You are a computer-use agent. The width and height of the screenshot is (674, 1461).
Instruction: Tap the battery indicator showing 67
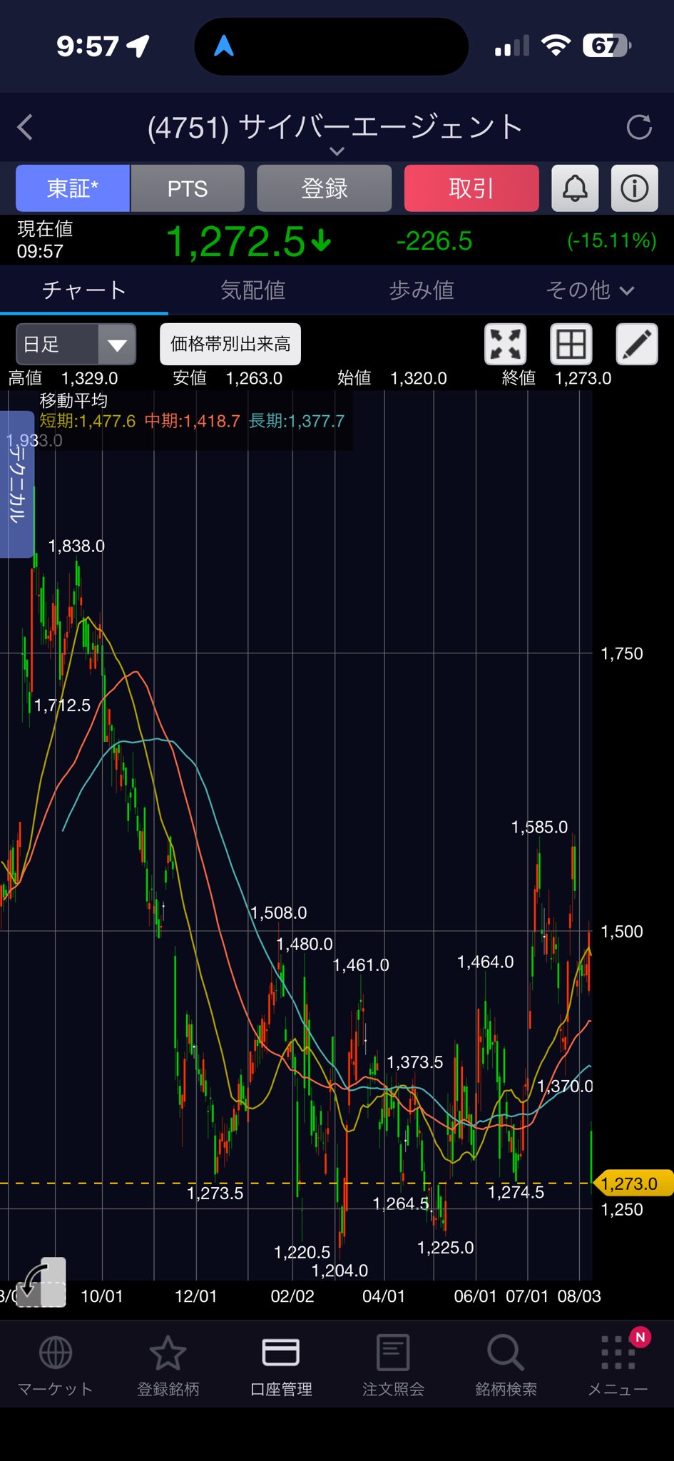pyautogui.click(x=607, y=46)
